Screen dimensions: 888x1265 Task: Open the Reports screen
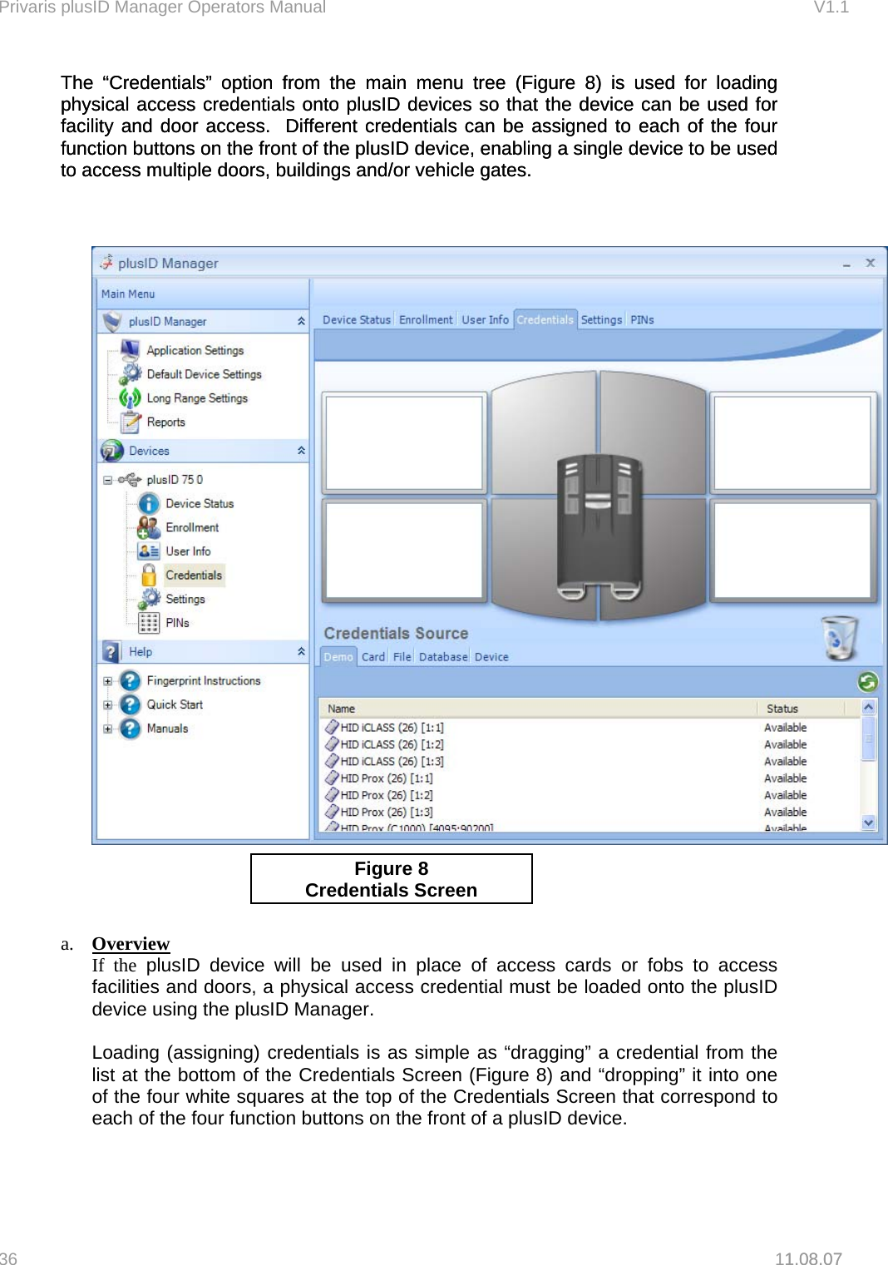[165, 422]
